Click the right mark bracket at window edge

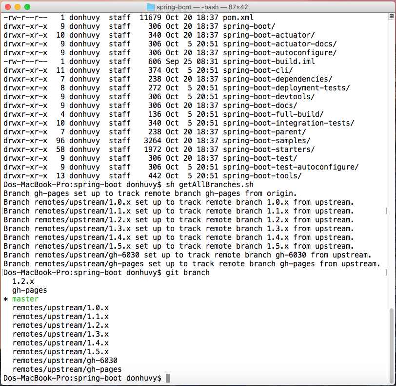(386, 211)
